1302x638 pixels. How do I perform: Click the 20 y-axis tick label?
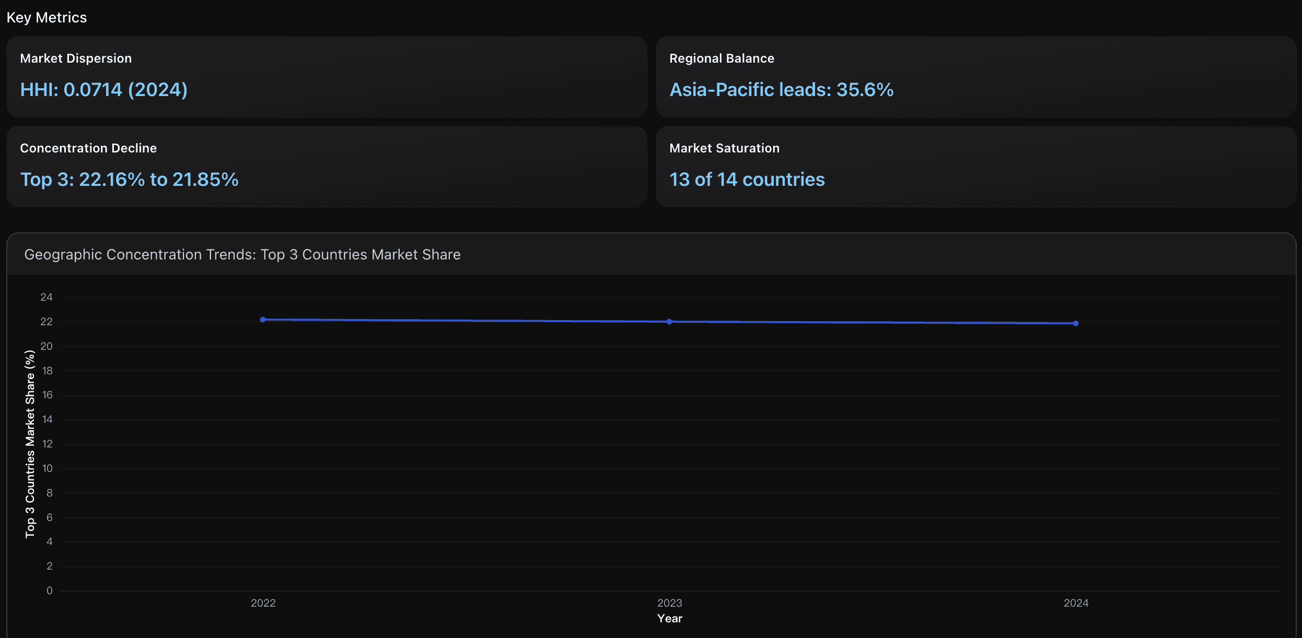click(x=47, y=346)
